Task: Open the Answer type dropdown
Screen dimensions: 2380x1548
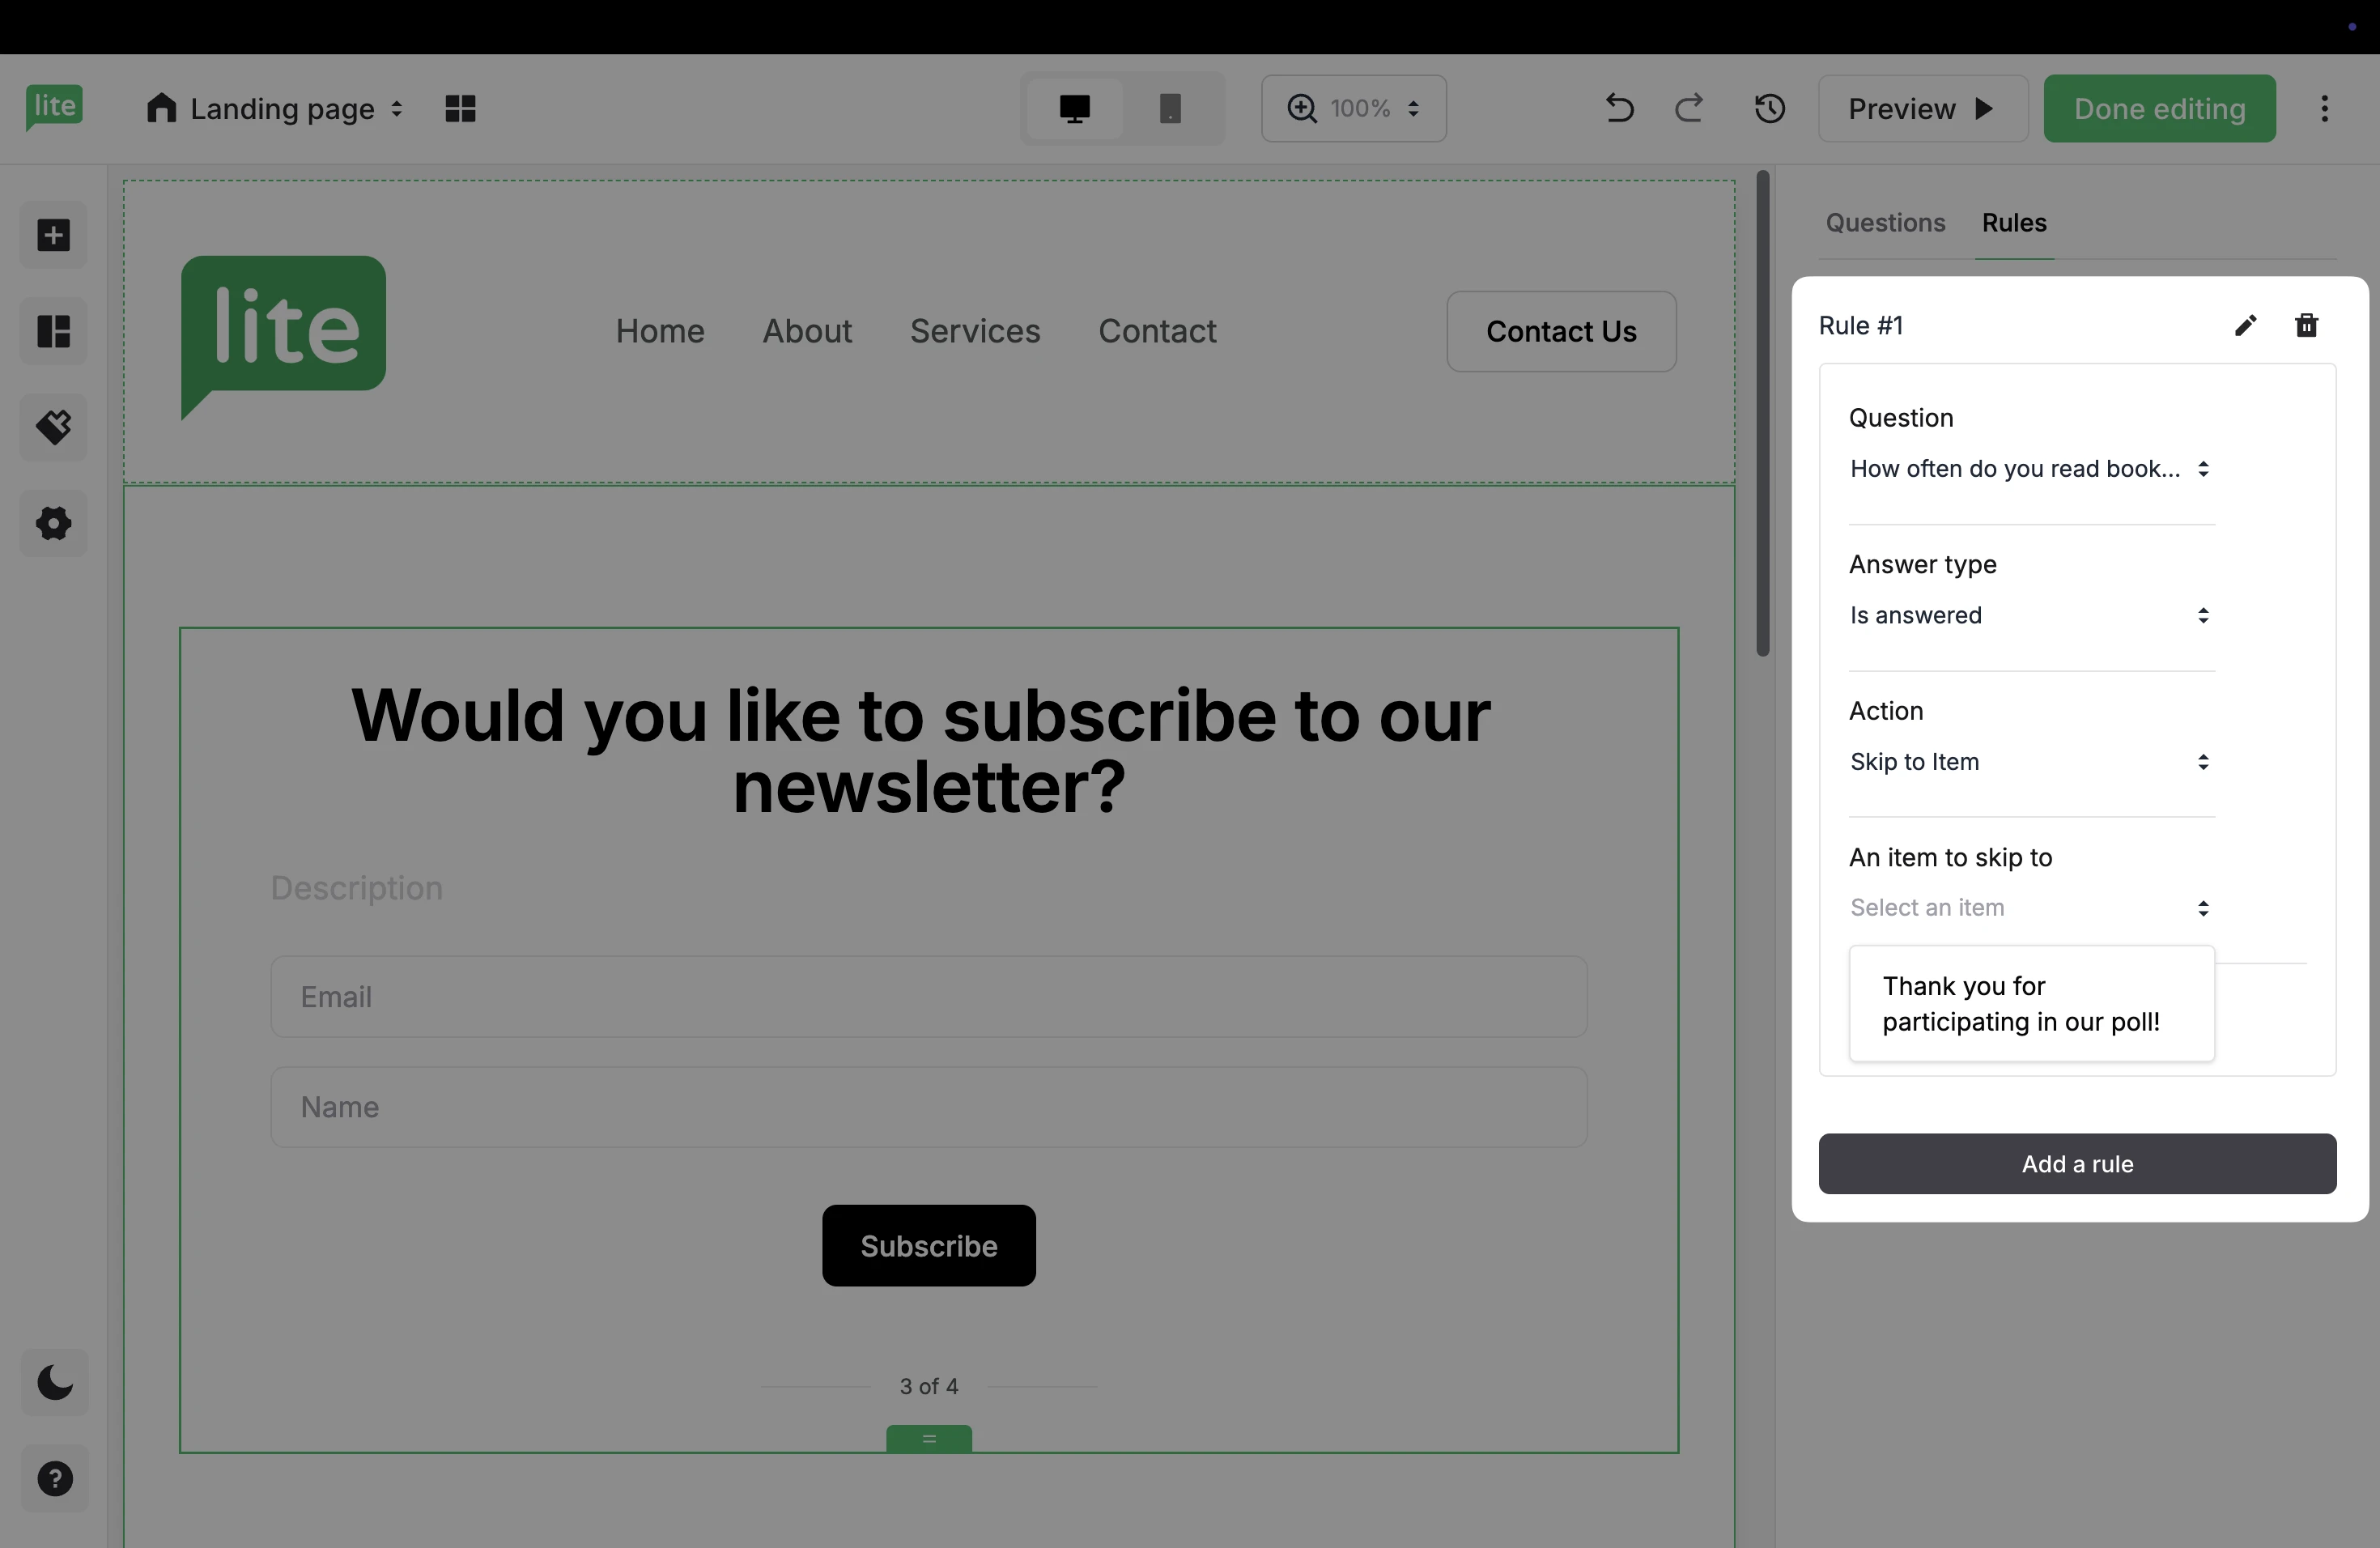Action: coord(2030,616)
